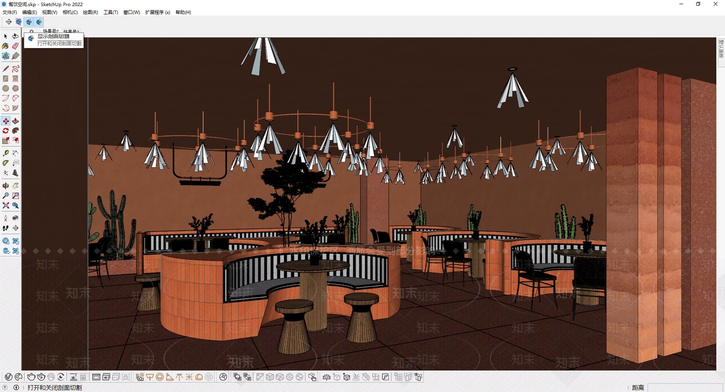
Task: Choose the Rotate tool
Action: click(5, 131)
